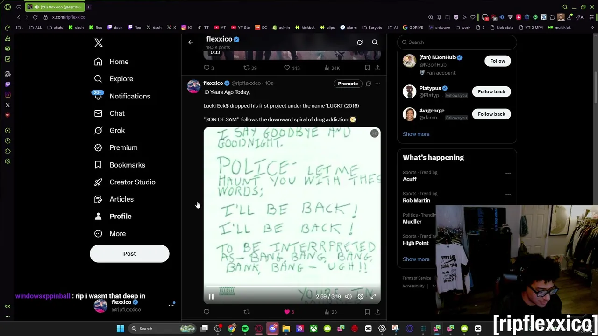Open the ALL bookmarks folder
This screenshot has height=336, width=598.
coord(35,28)
